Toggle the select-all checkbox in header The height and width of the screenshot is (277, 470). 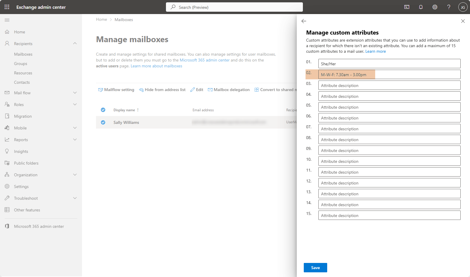(x=103, y=110)
